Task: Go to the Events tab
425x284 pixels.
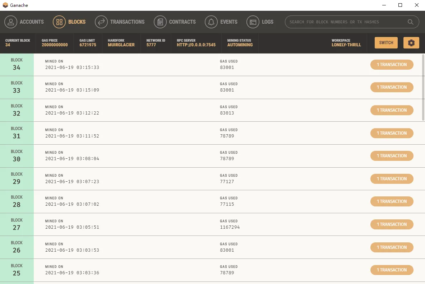Action: coord(228,22)
